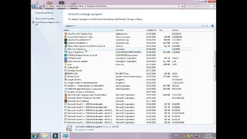Click the Forward navigation arrow
The height and width of the screenshot is (139, 247).
[38, 6]
